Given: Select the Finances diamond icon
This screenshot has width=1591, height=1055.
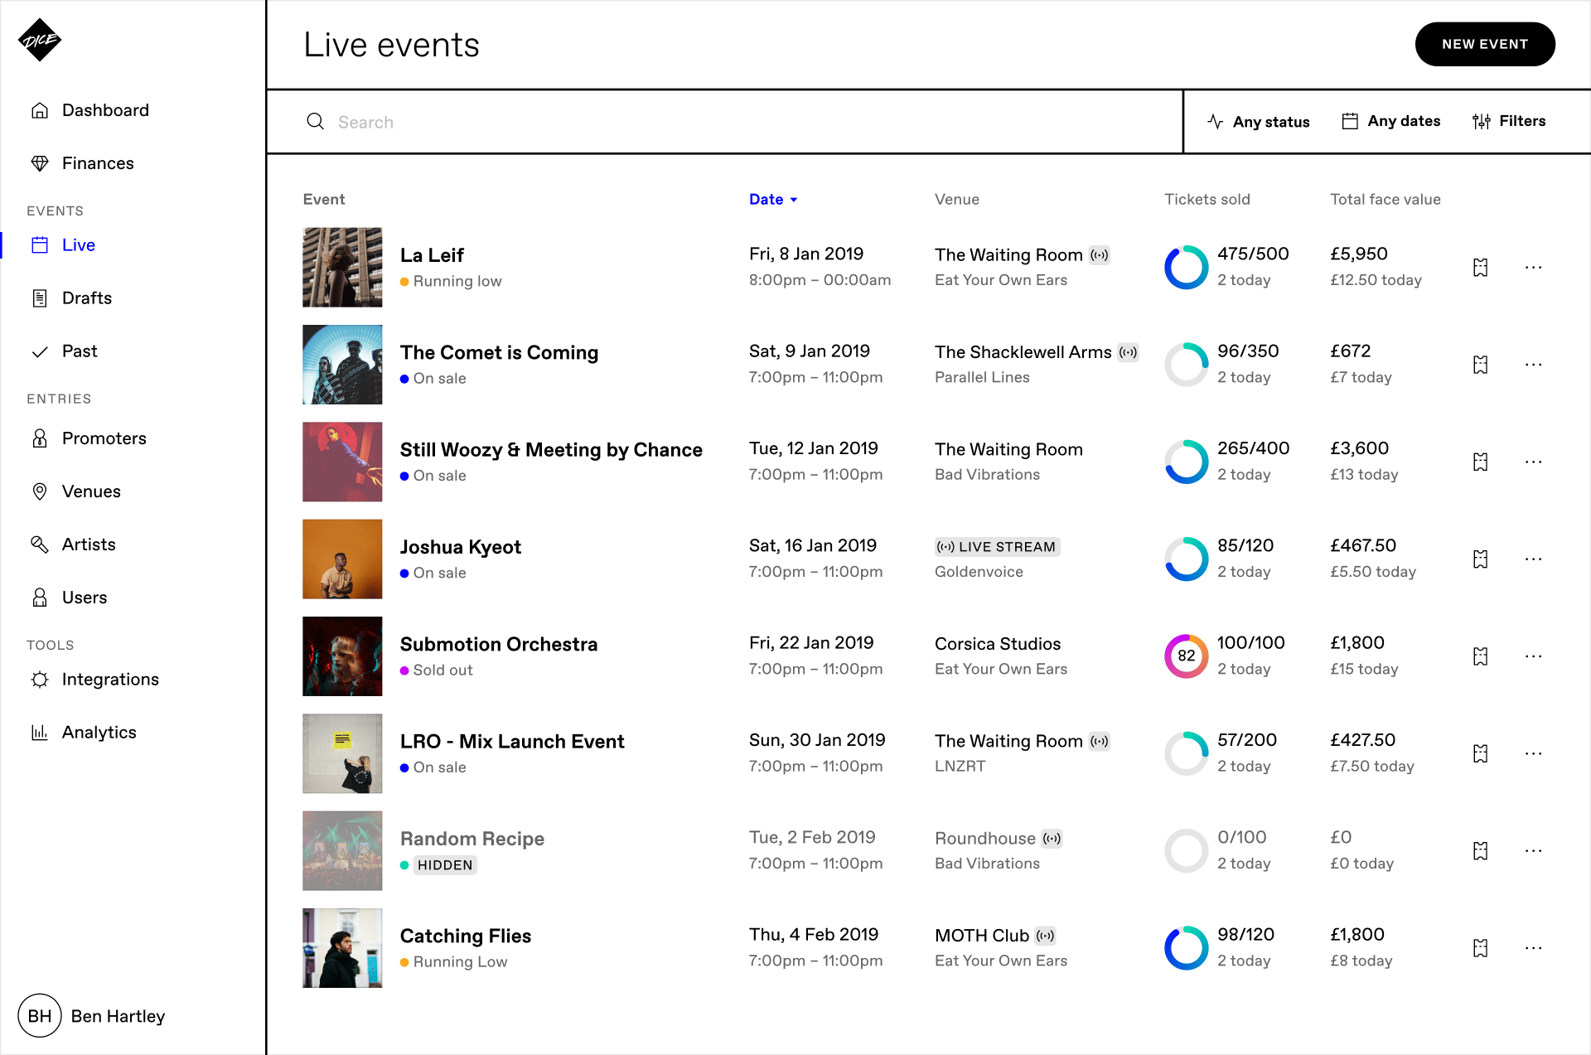Looking at the screenshot, I should [40, 162].
